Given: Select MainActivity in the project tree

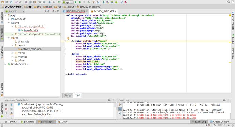Looking at the screenshot, I should point(31,30).
